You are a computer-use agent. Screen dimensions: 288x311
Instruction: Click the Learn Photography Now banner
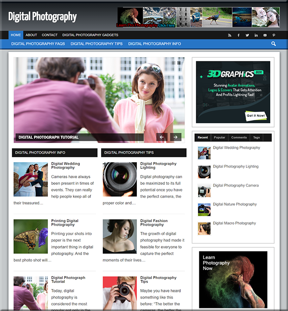pos(233,279)
